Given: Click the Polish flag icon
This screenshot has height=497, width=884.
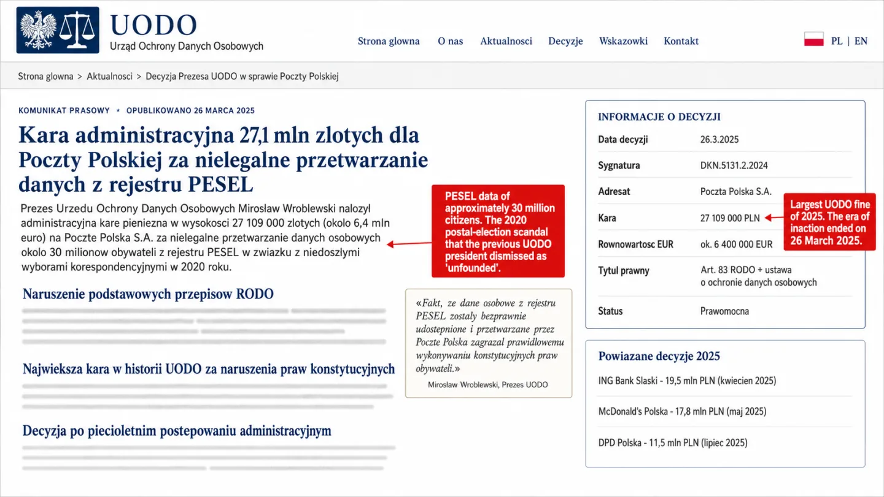Looking at the screenshot, I should pos(814,40).
